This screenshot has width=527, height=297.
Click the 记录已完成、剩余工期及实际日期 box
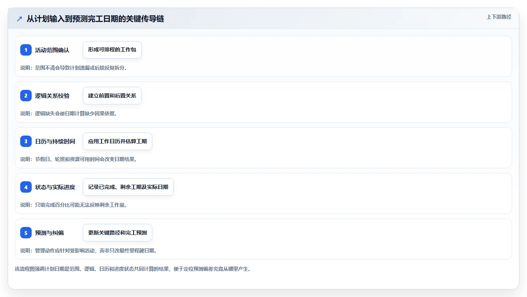point(128,187)
